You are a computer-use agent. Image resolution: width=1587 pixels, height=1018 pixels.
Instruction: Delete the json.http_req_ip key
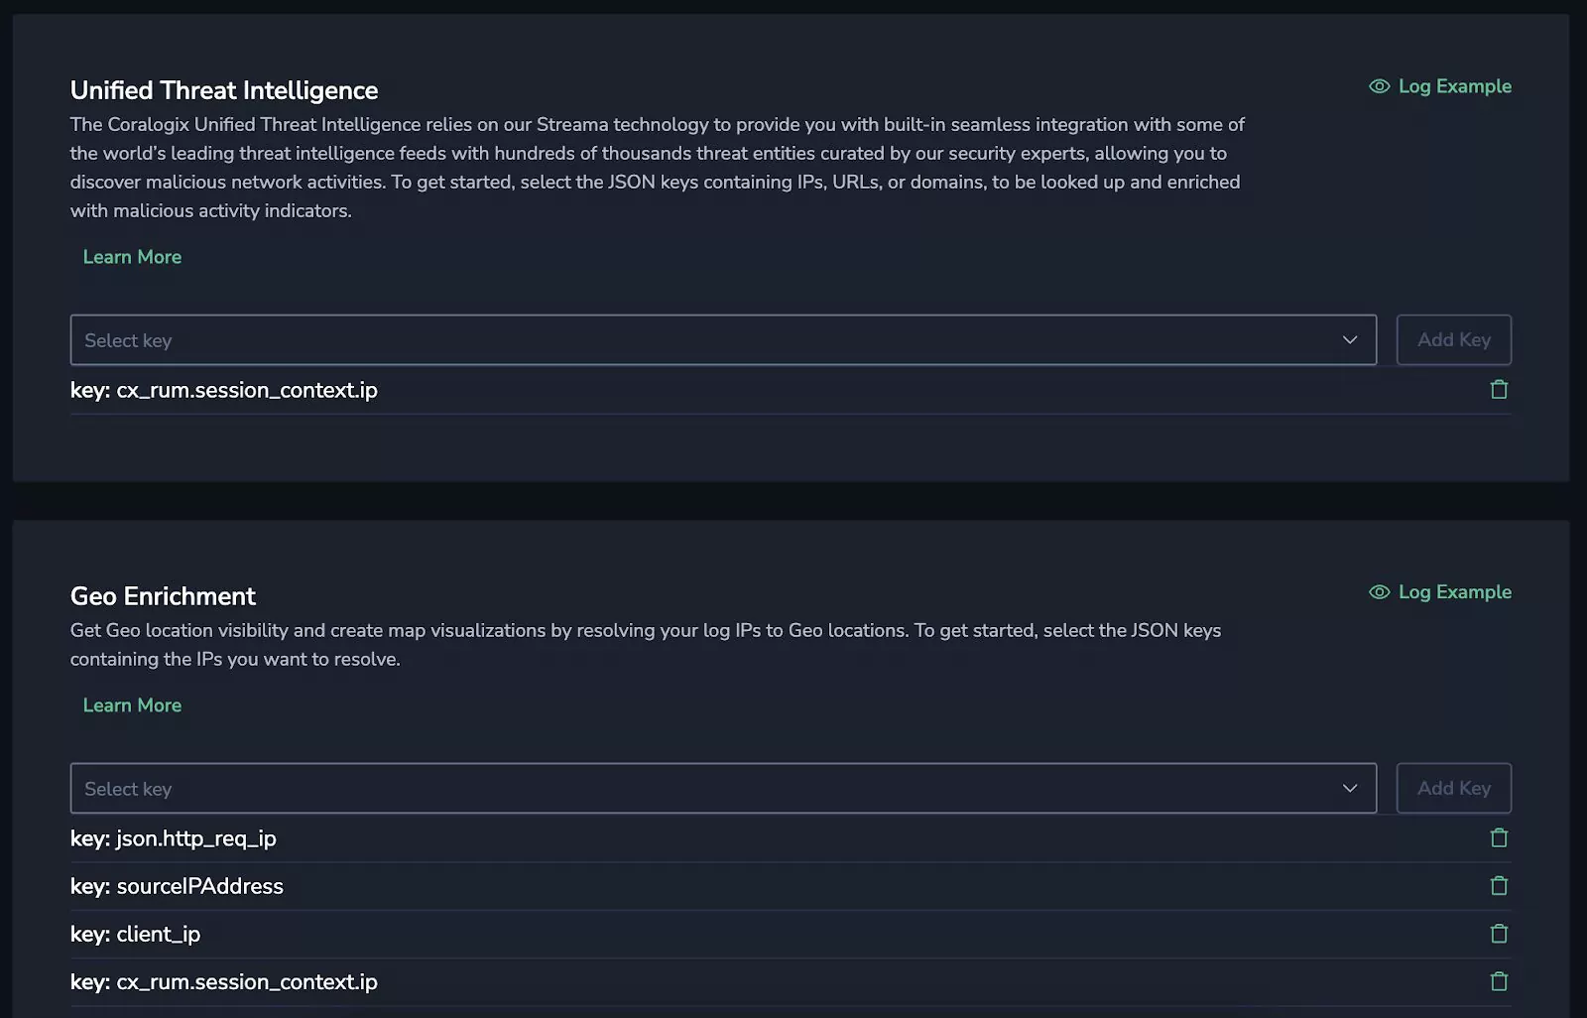[1499, 838]
